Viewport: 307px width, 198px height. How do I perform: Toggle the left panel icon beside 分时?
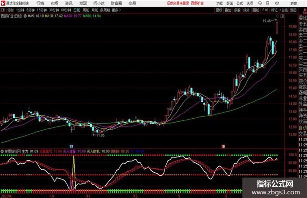pos(3,10)
